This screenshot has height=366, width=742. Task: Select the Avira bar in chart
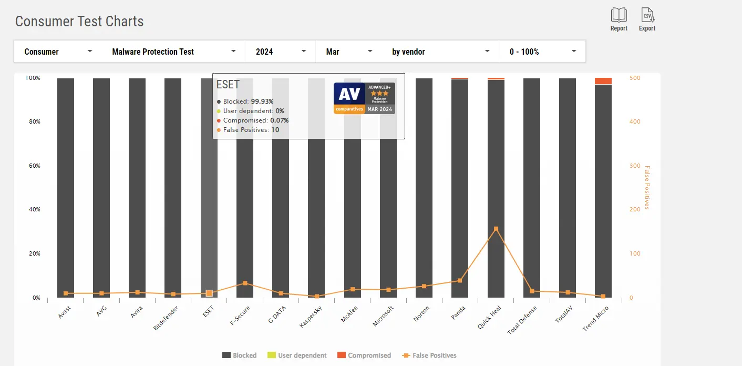[137, 188]
